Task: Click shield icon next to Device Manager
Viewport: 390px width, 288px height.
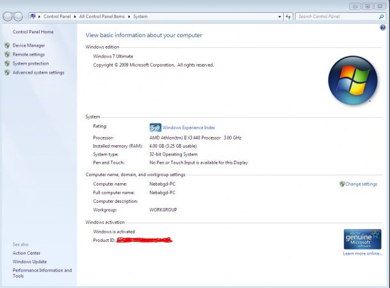Action: [7, 45]
